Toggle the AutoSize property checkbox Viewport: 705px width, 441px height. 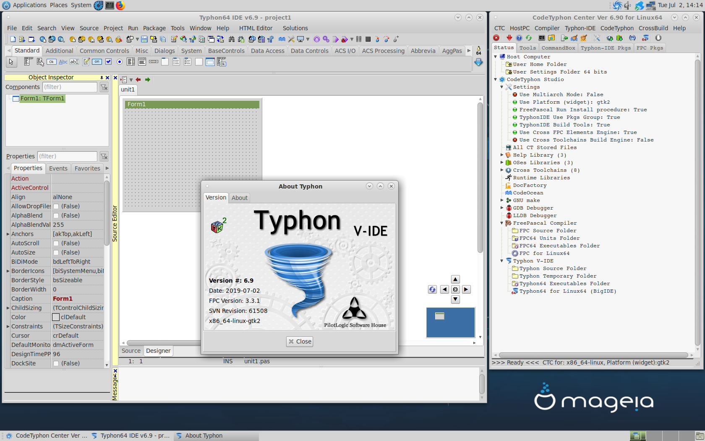click(56, 252)
